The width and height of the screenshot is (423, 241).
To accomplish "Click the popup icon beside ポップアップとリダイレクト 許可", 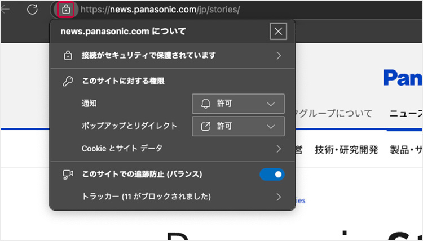I will coord(205,126).
